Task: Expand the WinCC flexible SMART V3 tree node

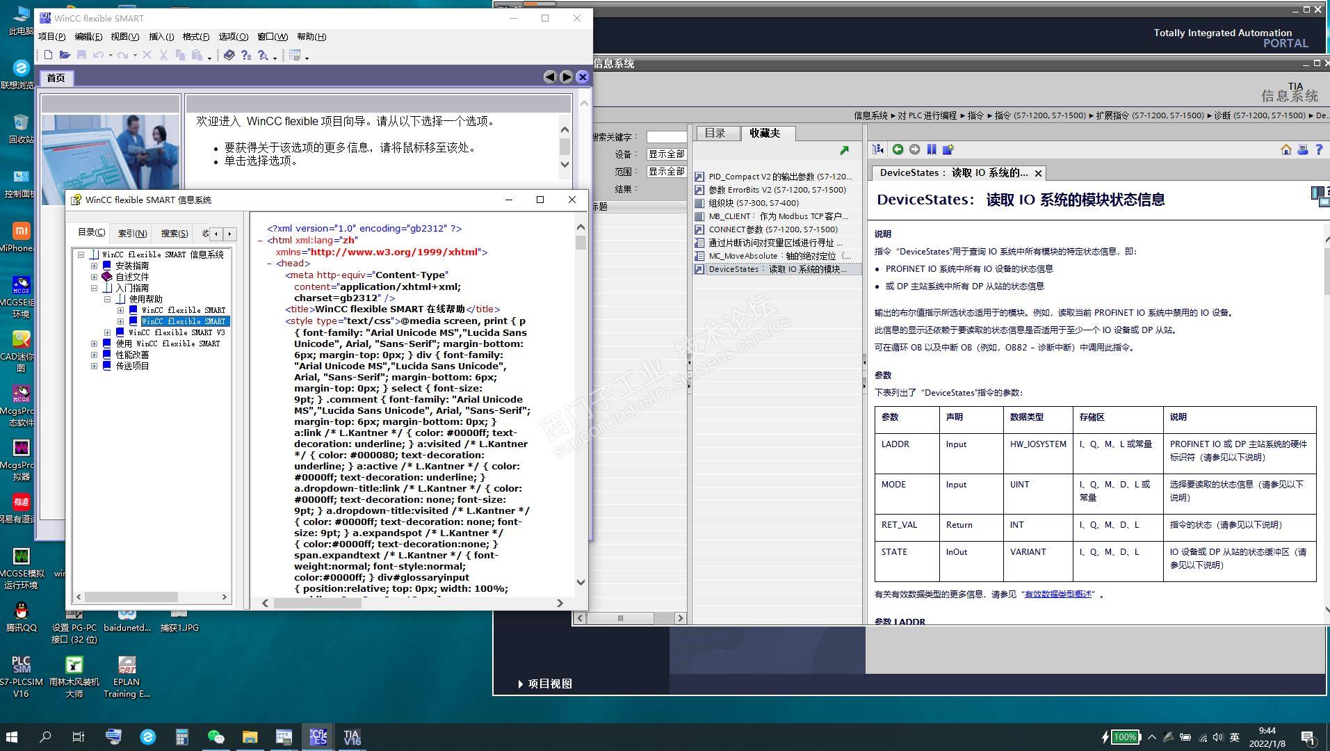Action: coord(108,332)
